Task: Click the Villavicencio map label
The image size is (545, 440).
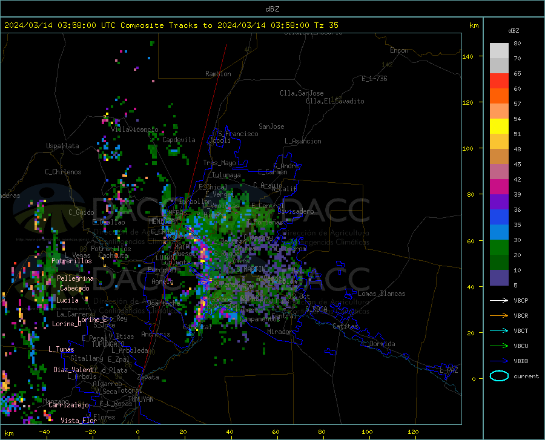Action: click(x=134, y=130)
